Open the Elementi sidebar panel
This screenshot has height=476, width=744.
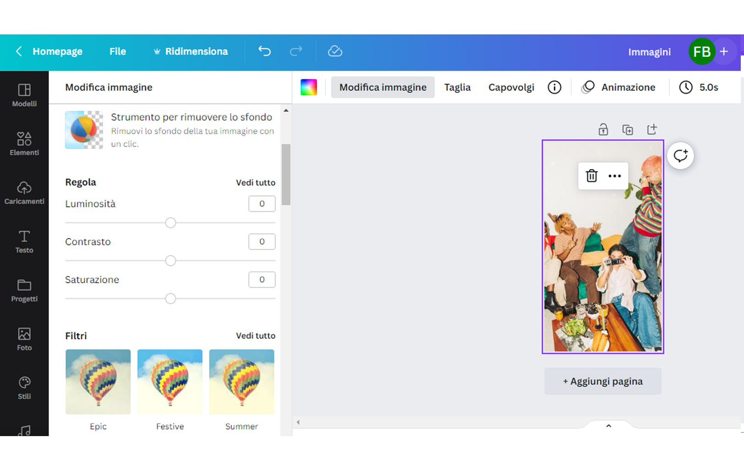pos(24,144)
